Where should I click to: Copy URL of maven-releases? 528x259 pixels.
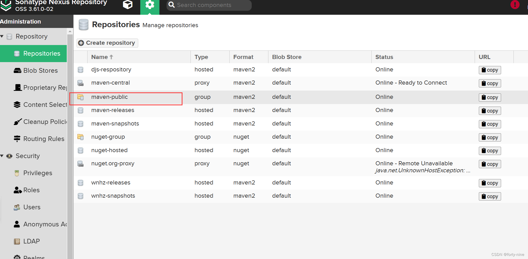tap(490, 111)
